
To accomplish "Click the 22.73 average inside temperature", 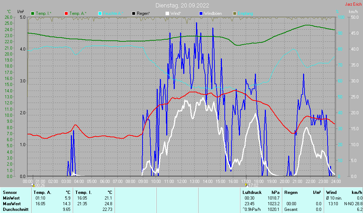I will click(107, 209).
